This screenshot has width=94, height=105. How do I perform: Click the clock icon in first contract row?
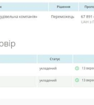[x=77, y=68]
